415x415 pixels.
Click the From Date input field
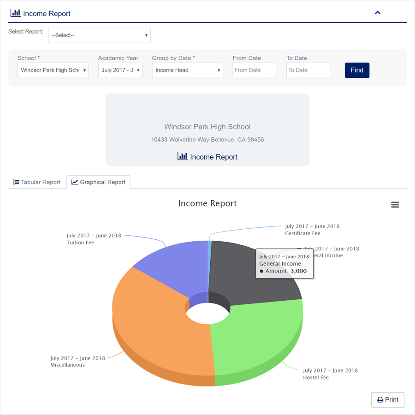coord(255,71)
